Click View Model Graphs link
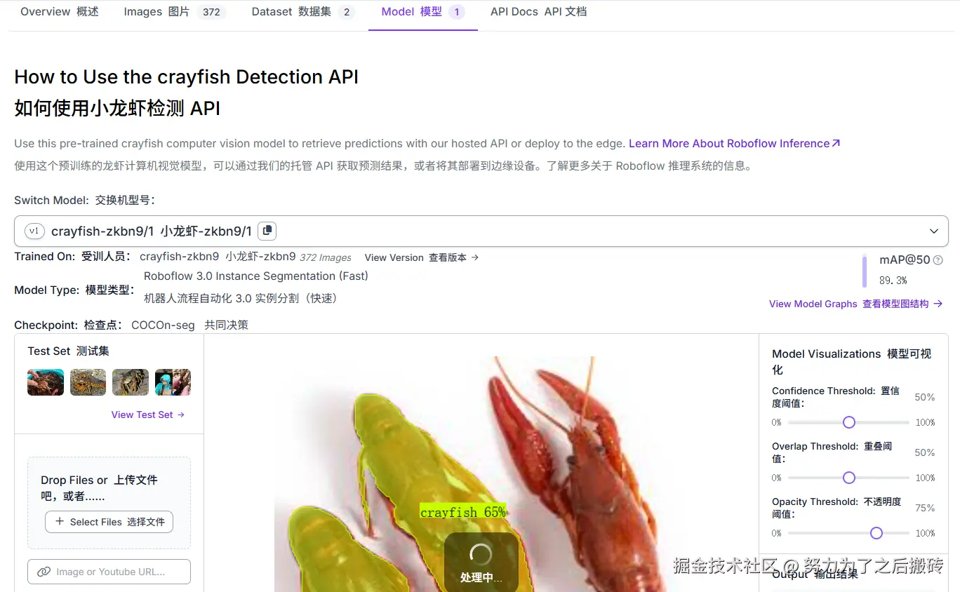The image size is (960, 592). tap(856, 304)
